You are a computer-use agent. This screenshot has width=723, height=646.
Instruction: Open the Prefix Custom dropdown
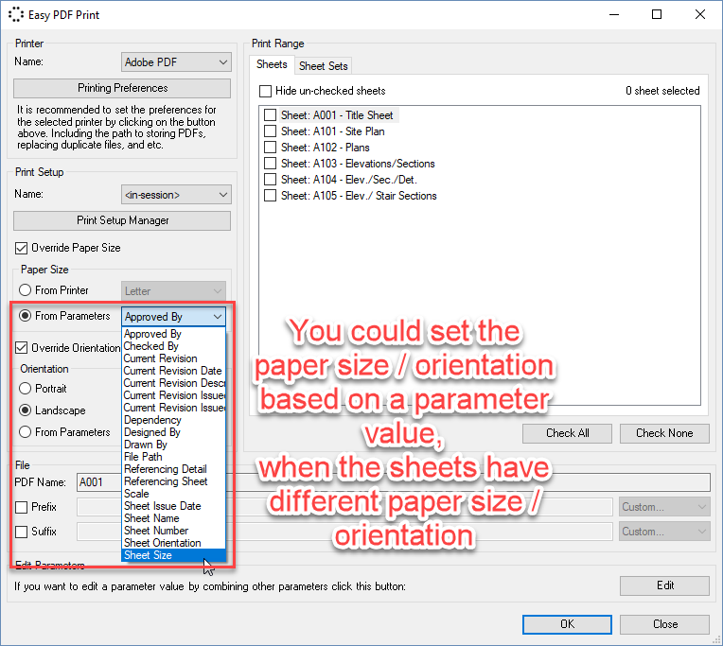[x=664, y=507]
